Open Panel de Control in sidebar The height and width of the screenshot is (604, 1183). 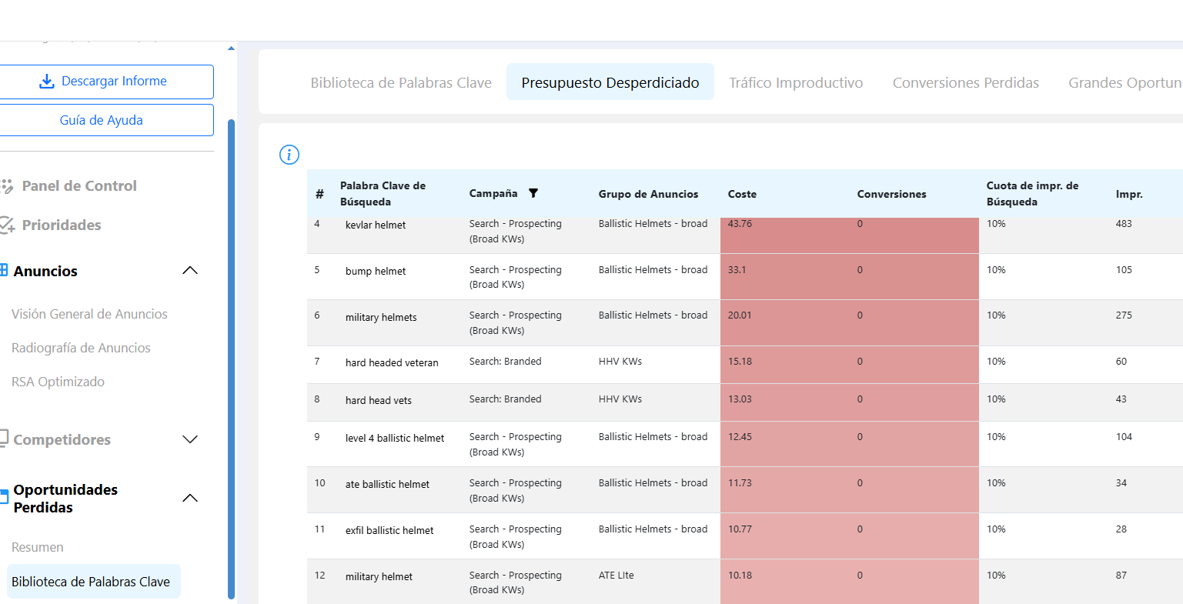click(79, 186)
